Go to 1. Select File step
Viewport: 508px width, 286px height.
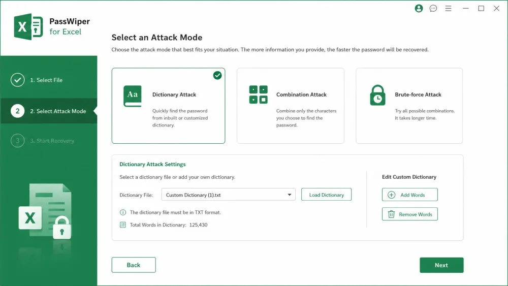point(49,80)
